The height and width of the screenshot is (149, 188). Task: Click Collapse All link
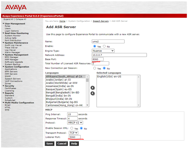click(x=21, y=19)
